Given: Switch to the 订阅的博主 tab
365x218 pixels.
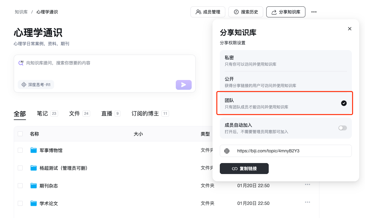Looking at the screenshot, I should (x=145, y=114).
